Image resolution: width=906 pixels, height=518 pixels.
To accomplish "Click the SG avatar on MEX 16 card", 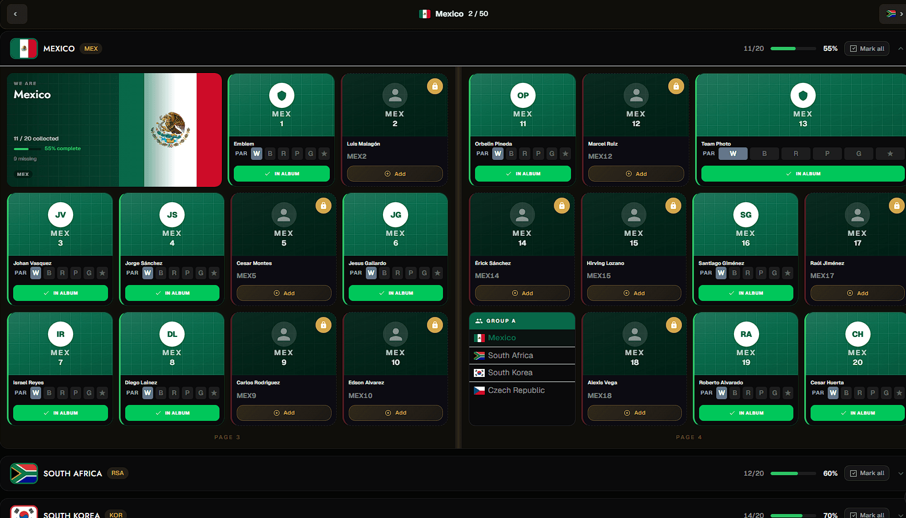I will click(746, 215).
